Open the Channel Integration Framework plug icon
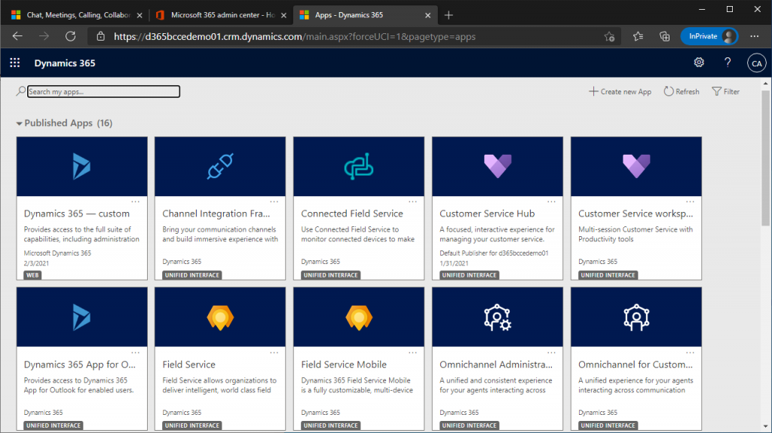The height and width of the screenshot is (433, 772). [220, 166]
